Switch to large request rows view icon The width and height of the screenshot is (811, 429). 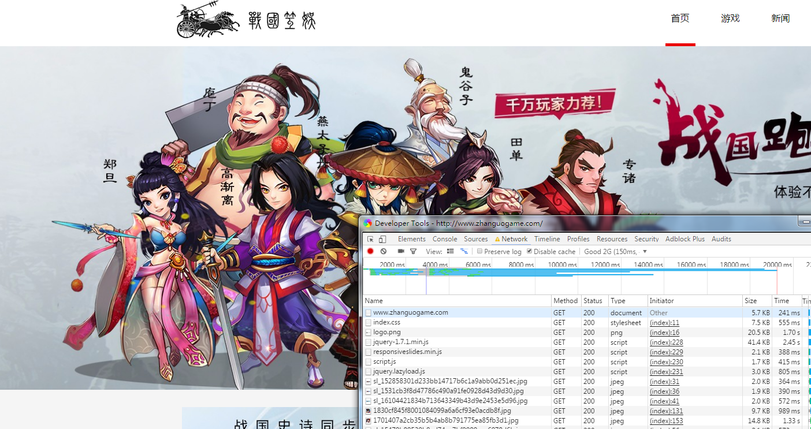click(451, 251)
